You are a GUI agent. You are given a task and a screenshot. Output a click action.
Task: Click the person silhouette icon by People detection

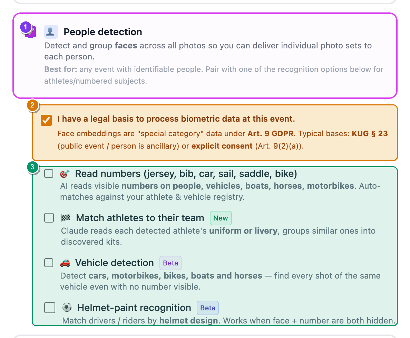(x=51, y=32)
